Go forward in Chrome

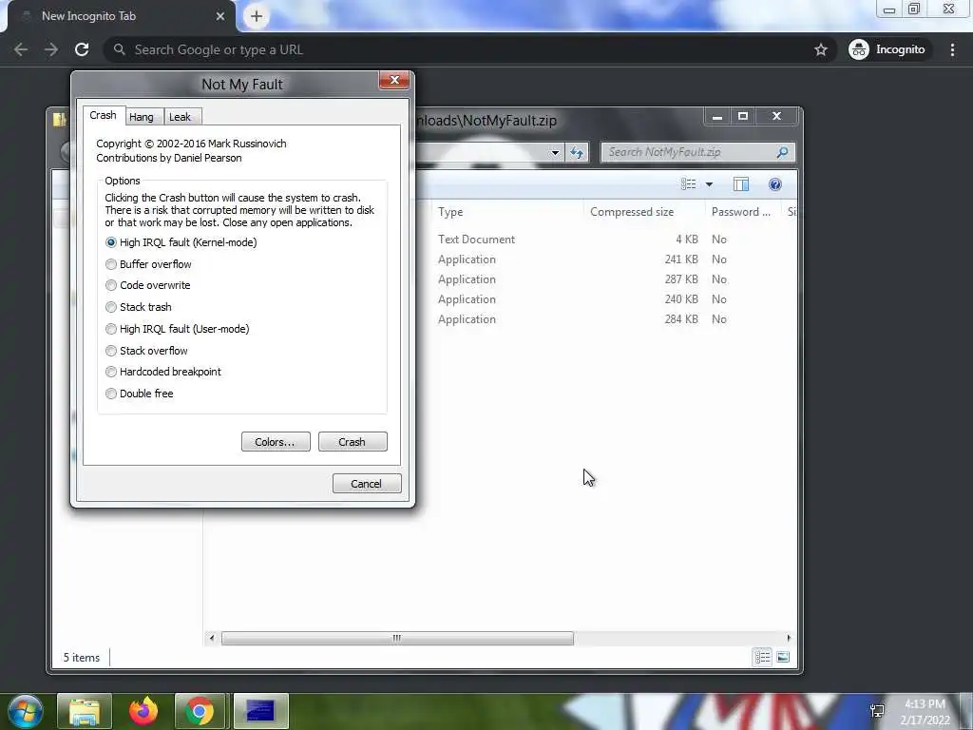click(51, 49)
